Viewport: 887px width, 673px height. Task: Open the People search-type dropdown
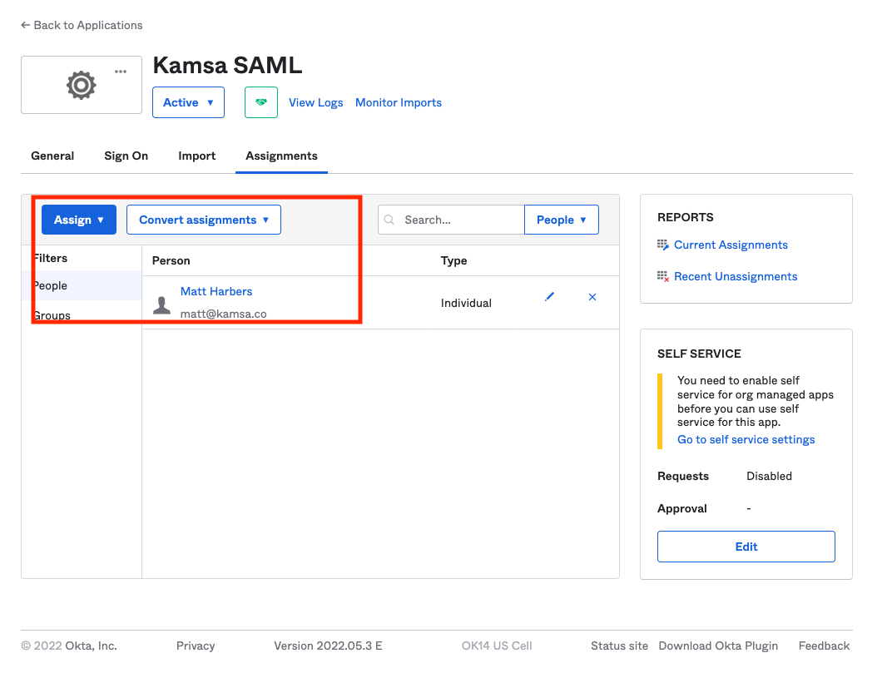pyautogui.click(x=561, y=220)
